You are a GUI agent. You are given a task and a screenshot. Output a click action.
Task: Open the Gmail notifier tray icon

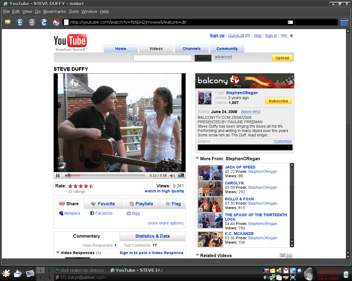coord(286,271)
